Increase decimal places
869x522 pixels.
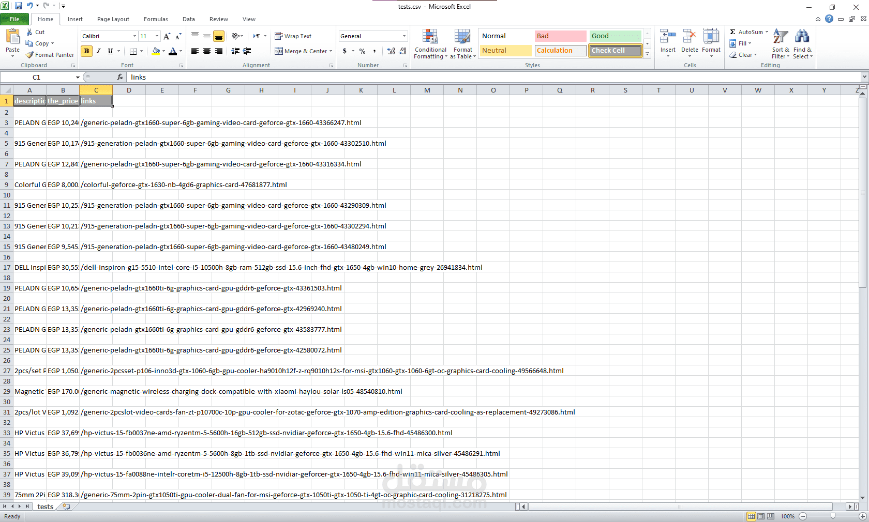(x=391, y=51)
